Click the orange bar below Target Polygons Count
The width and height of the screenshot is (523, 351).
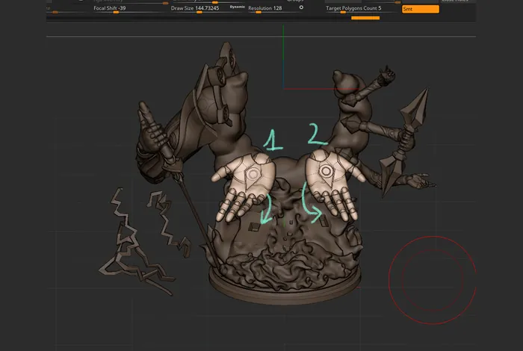click(365, 17)
